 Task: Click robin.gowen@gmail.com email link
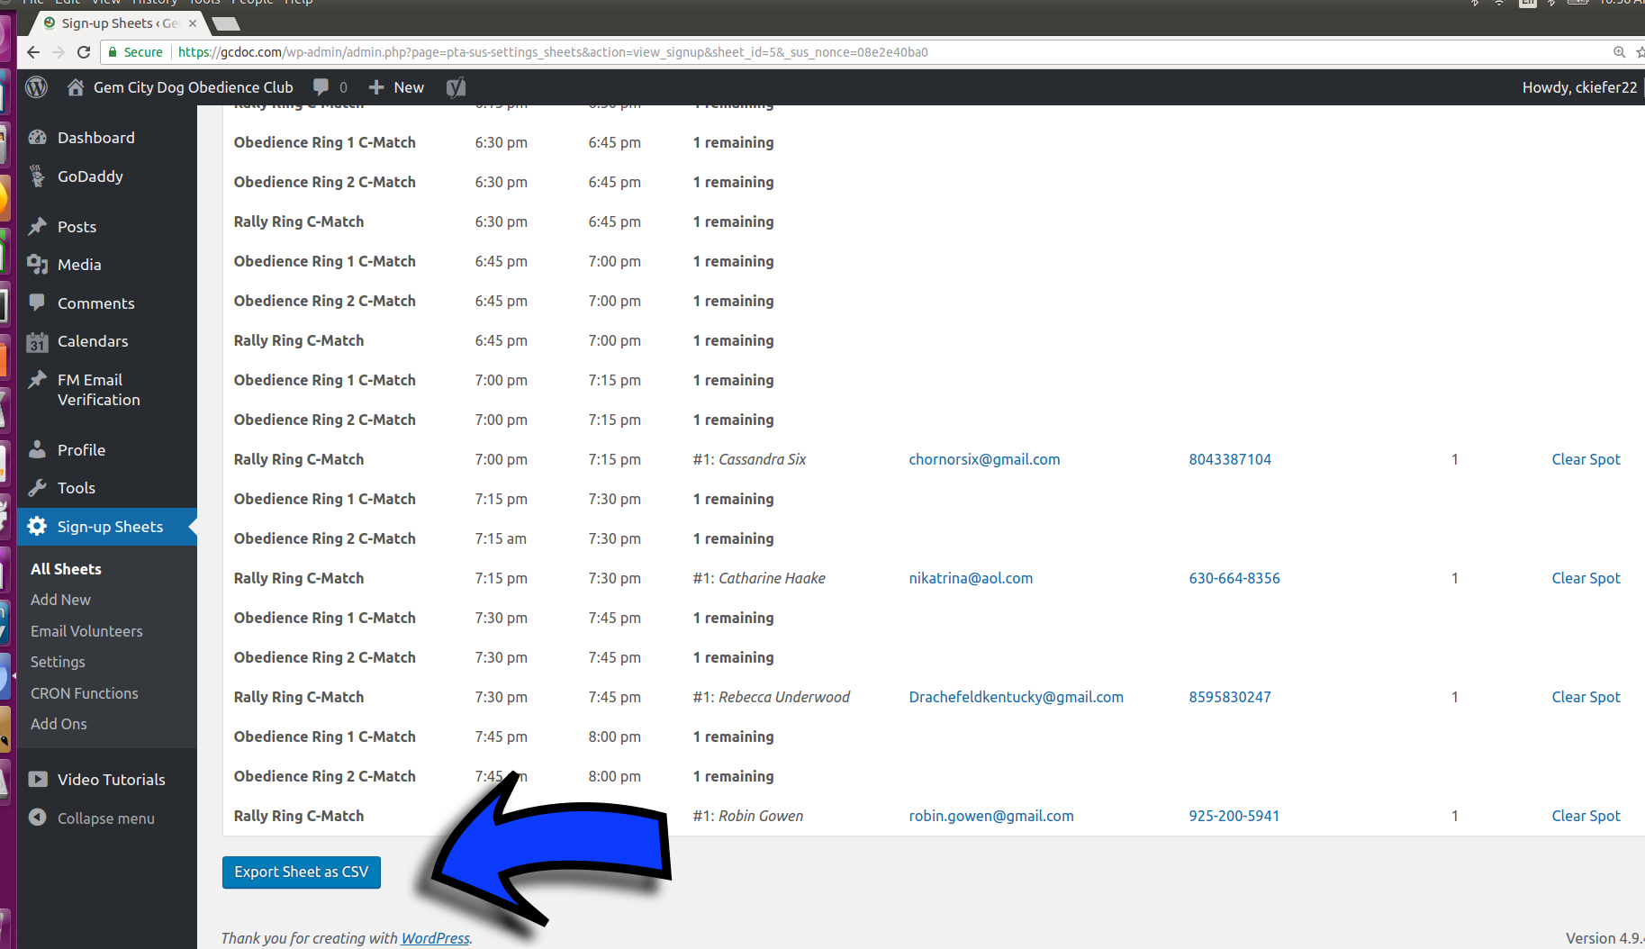click(x=990, y=816)
